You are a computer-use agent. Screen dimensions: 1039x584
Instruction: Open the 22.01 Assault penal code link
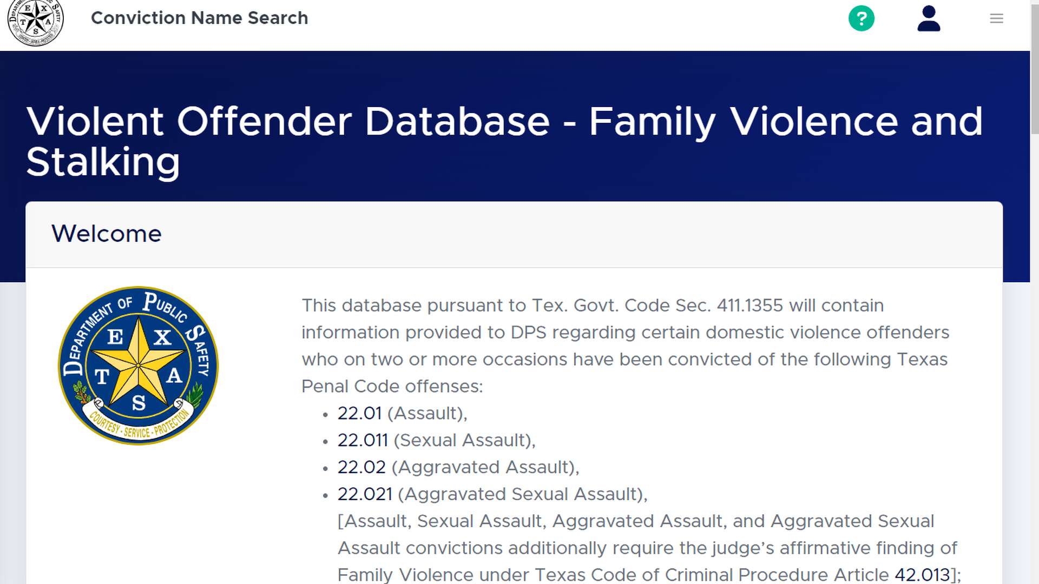pos(359,413)
